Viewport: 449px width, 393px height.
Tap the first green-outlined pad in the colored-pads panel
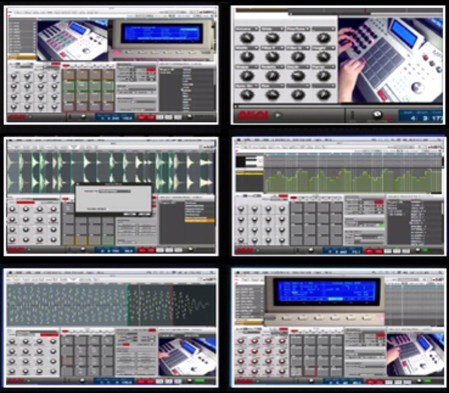[68, 85]
